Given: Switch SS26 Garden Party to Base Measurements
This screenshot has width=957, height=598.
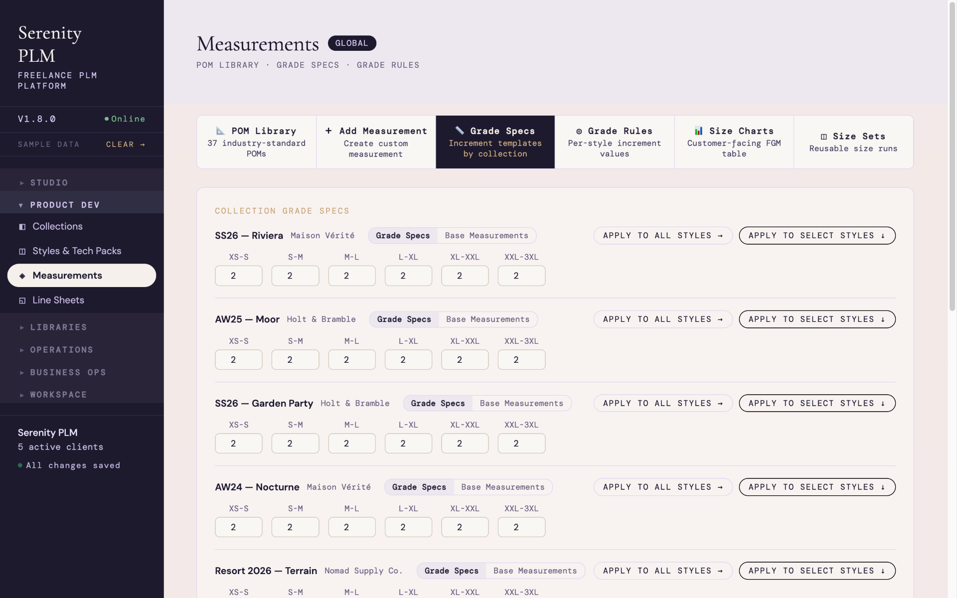Looking at the screenshot, I should point(521,403).
